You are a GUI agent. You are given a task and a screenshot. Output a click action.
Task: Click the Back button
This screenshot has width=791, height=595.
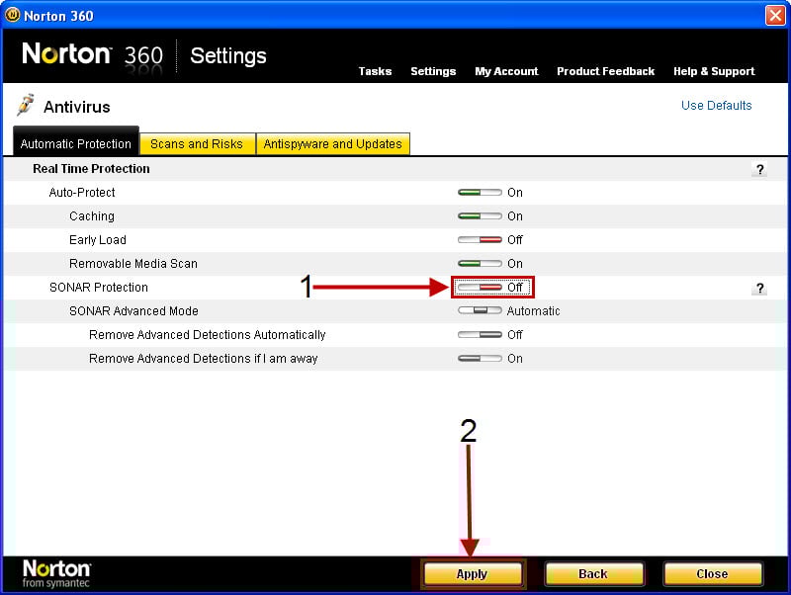[594, 574]
